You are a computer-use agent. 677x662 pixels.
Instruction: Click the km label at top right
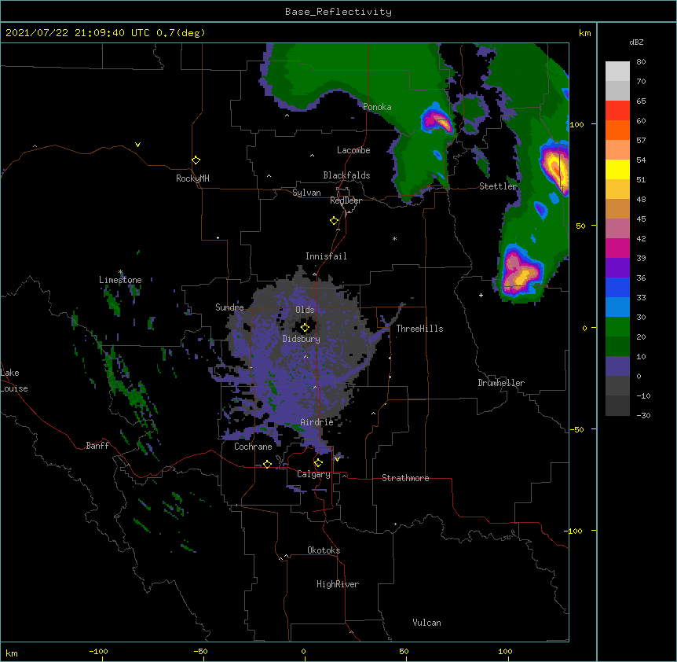584,33
